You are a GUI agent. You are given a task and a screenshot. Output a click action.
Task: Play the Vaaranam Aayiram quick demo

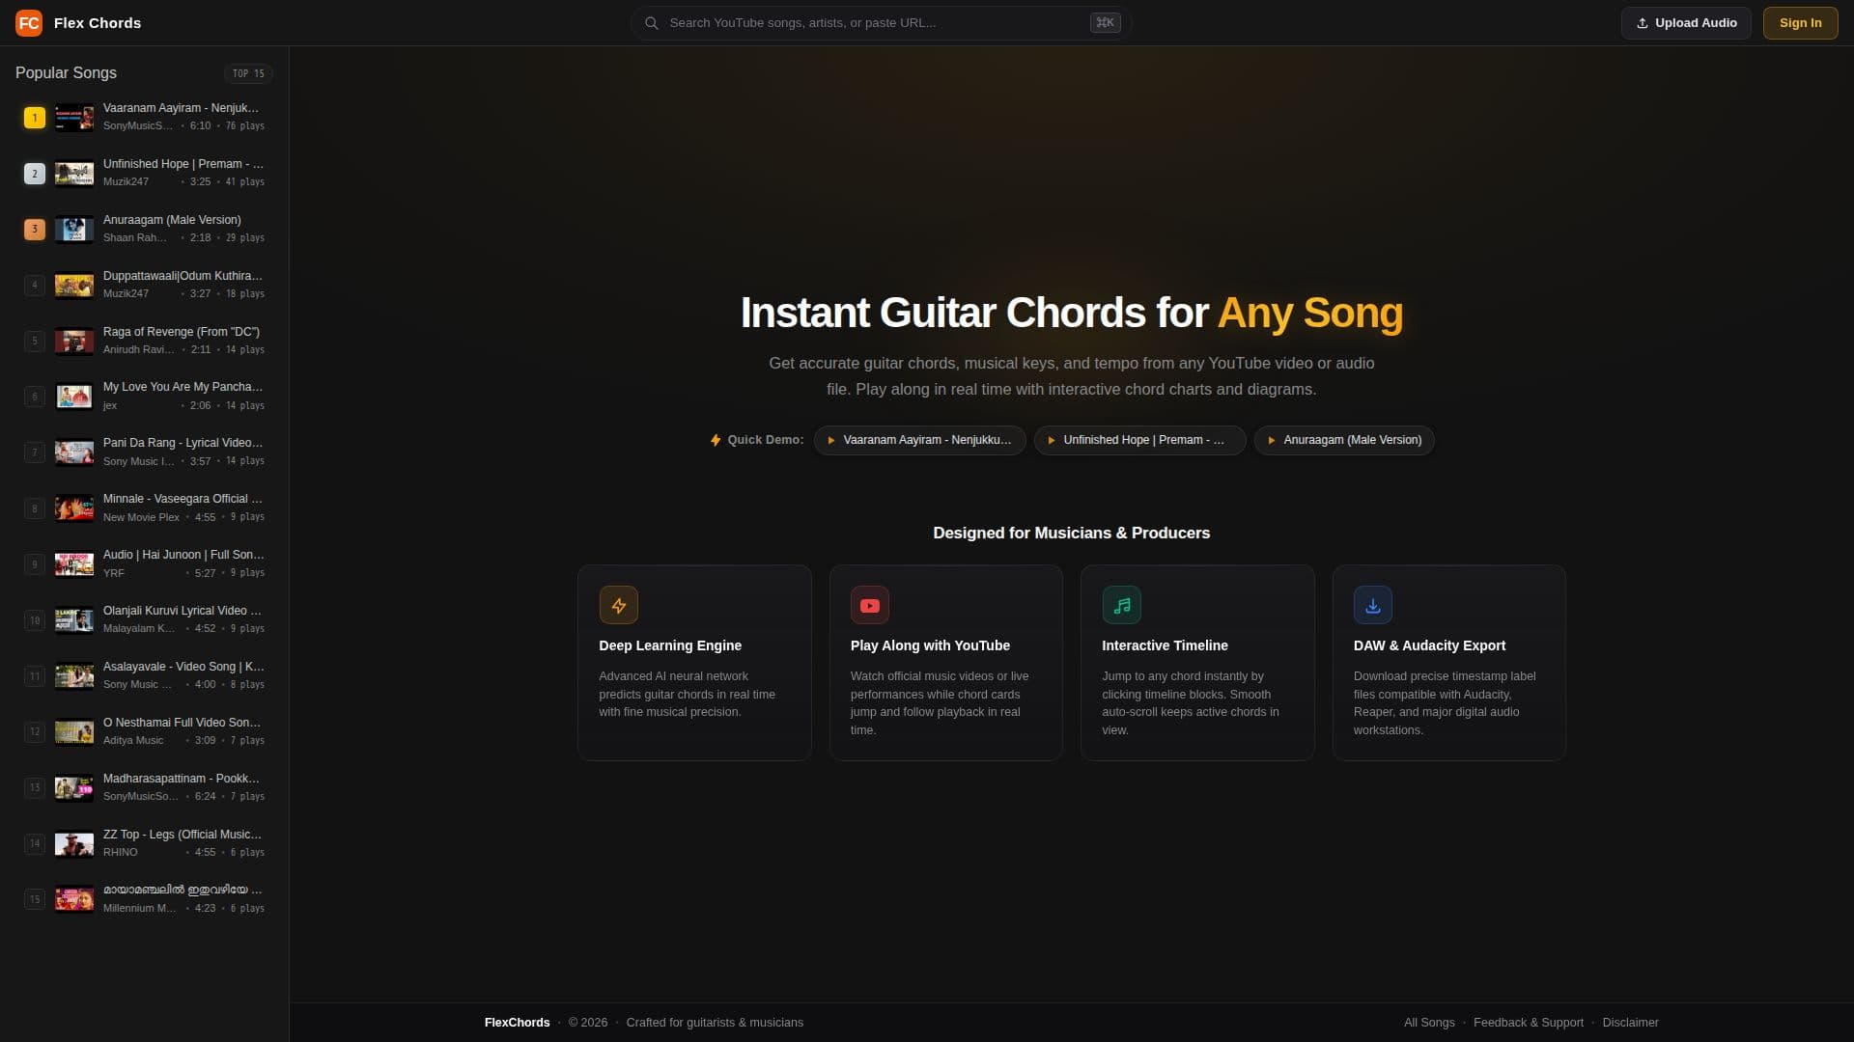(919, 440)
